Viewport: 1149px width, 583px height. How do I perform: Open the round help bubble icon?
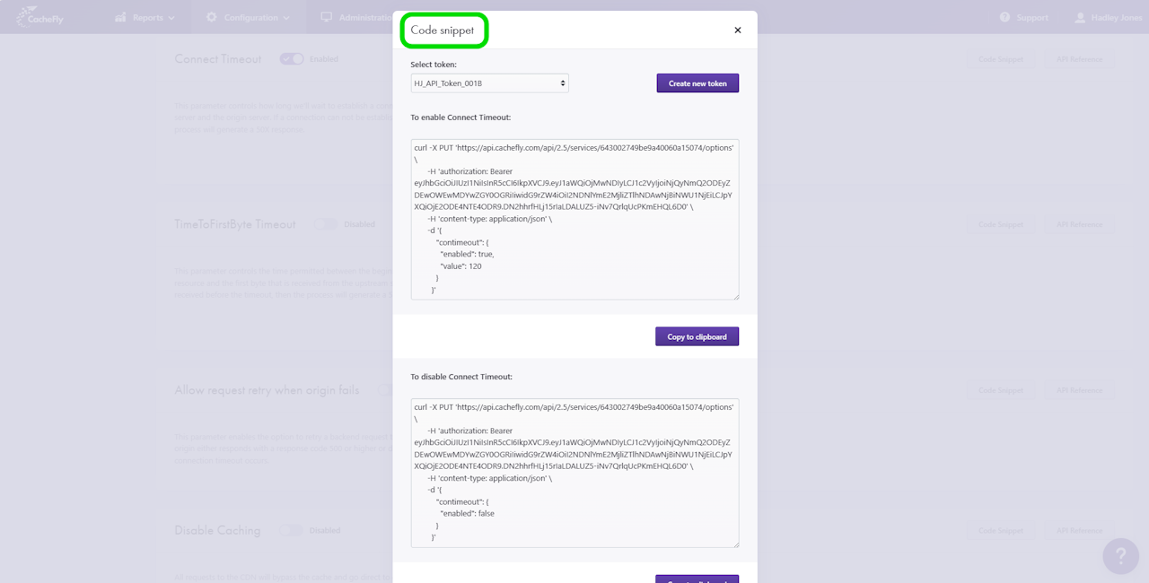coord(1120,556)
